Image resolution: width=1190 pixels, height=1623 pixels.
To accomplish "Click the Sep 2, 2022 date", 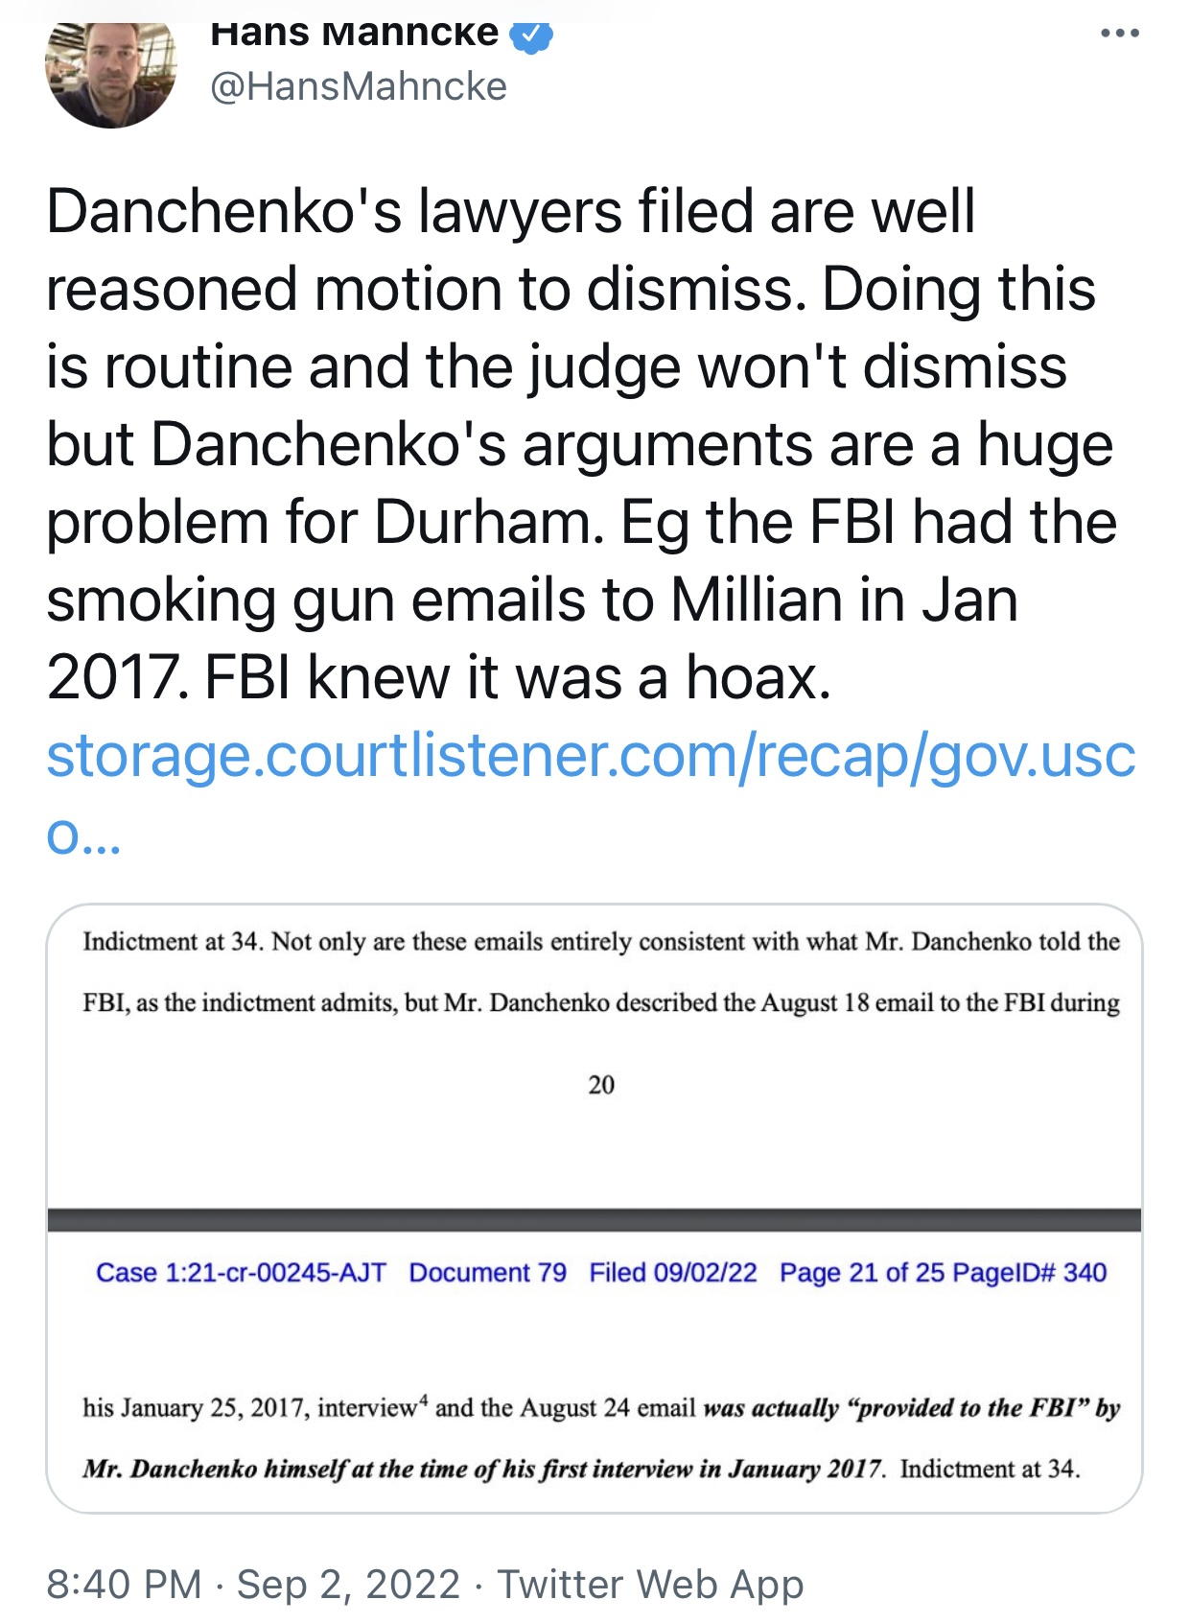I will (348, 1584).
